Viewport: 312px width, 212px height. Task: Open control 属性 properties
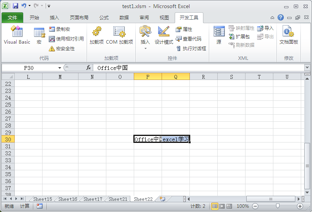(184, 29)
